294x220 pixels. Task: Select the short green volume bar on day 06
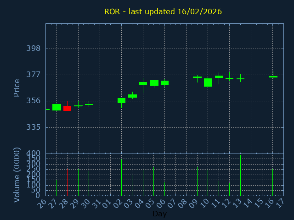(x=164, y=189)
